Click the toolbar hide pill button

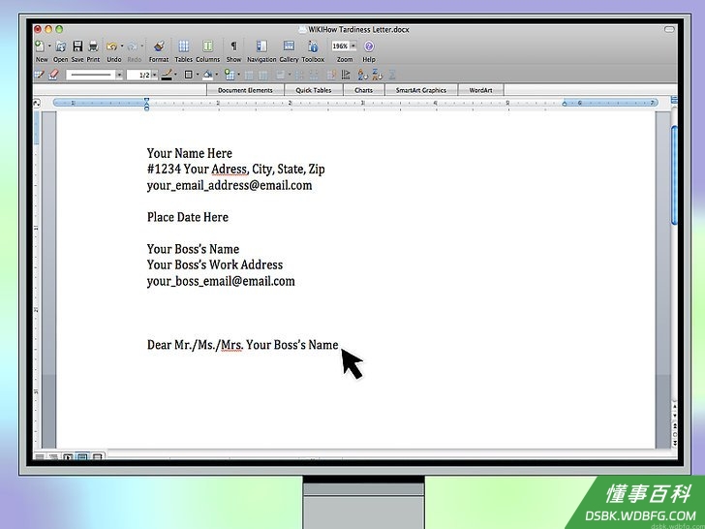[669, 30]
